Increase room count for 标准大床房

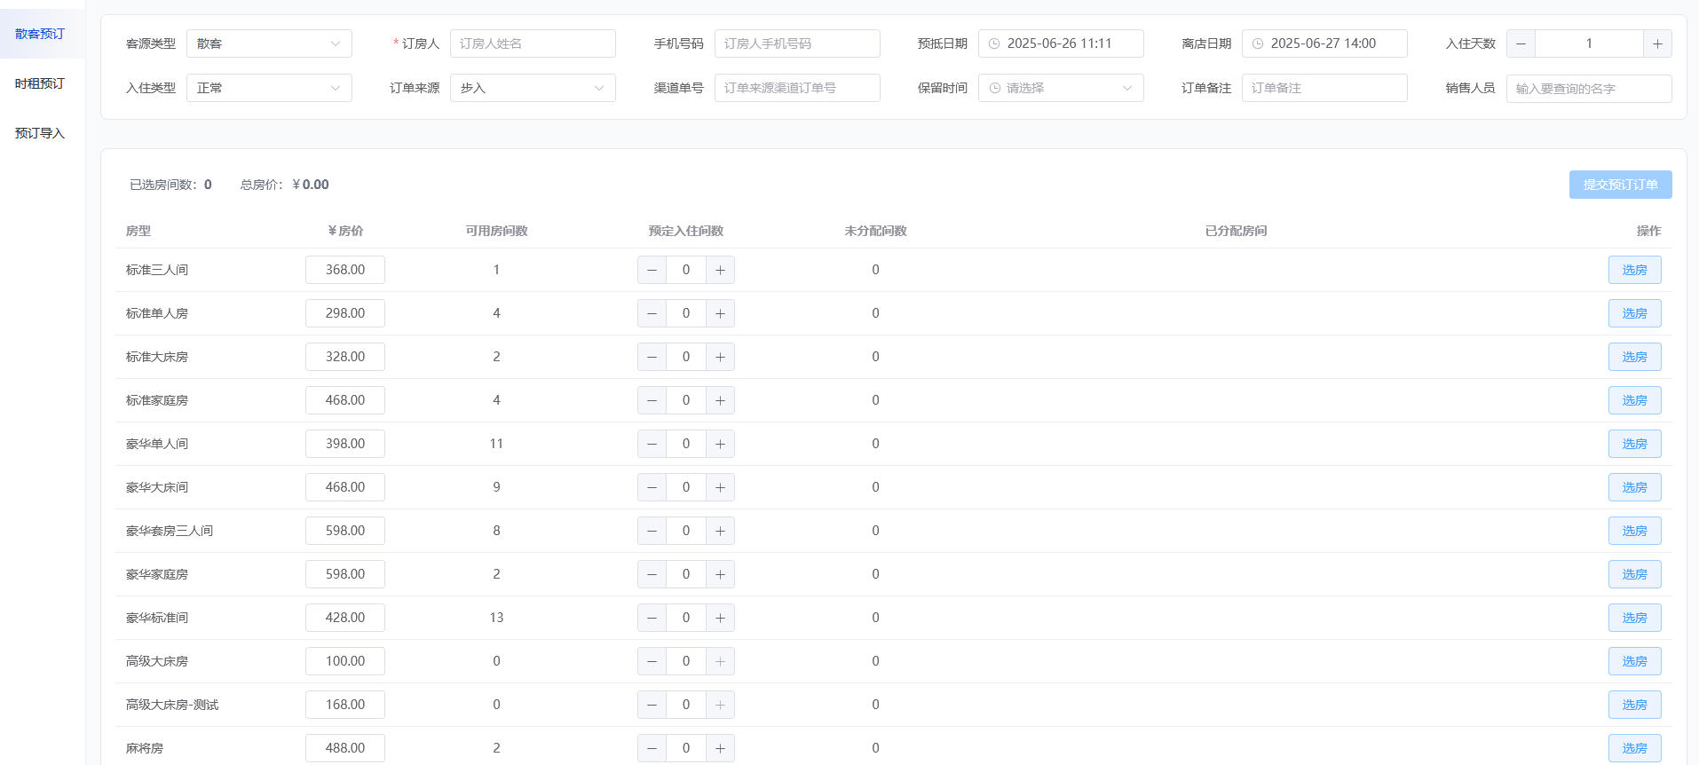[720, 357]
